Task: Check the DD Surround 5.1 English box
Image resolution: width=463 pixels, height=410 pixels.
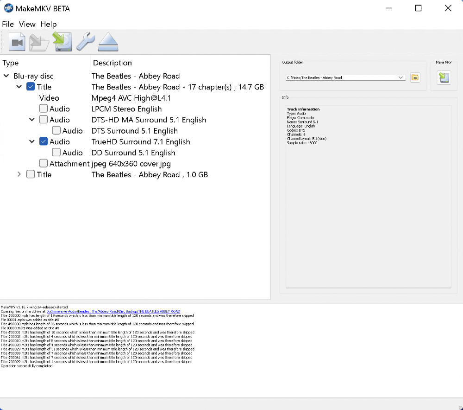Action: pos(56,152)
